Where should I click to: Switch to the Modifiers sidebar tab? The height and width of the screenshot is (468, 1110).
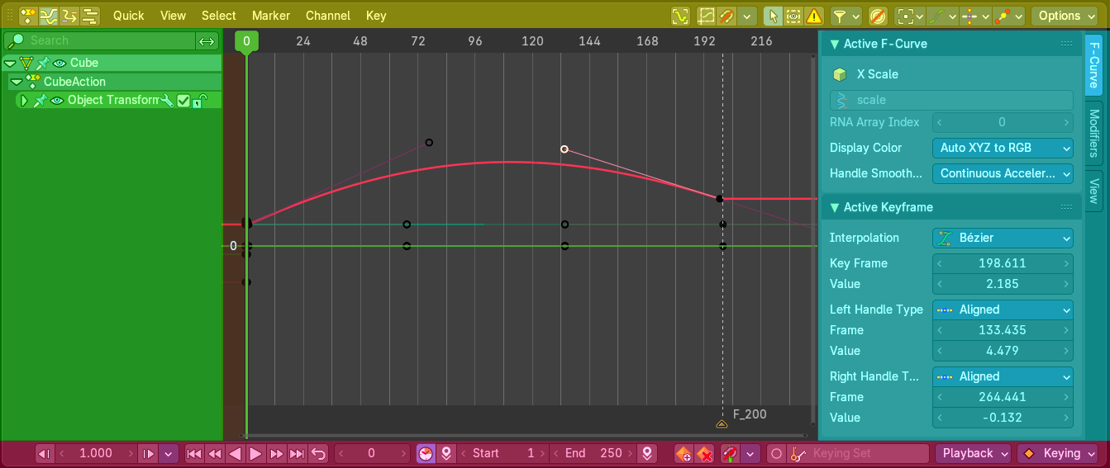(x=1093, y=134)
